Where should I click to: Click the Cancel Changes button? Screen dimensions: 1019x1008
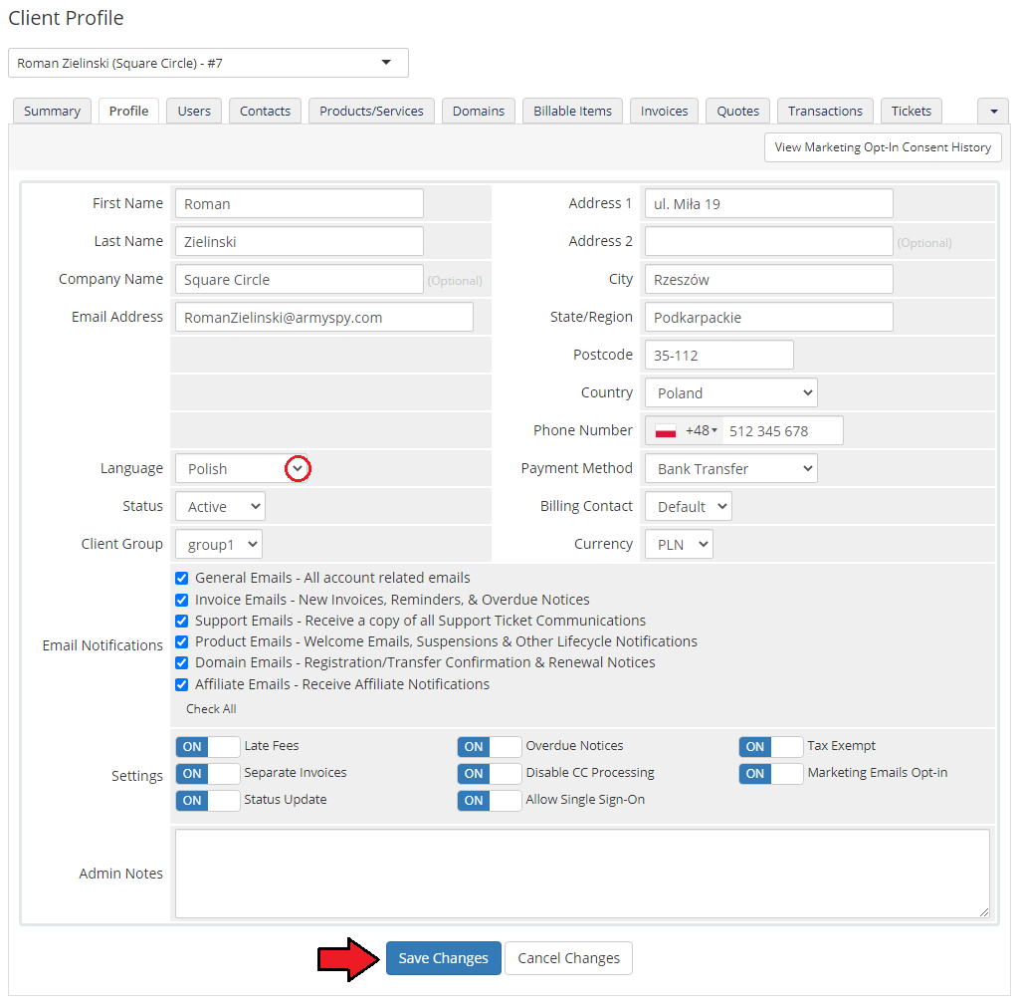(568, 958)
